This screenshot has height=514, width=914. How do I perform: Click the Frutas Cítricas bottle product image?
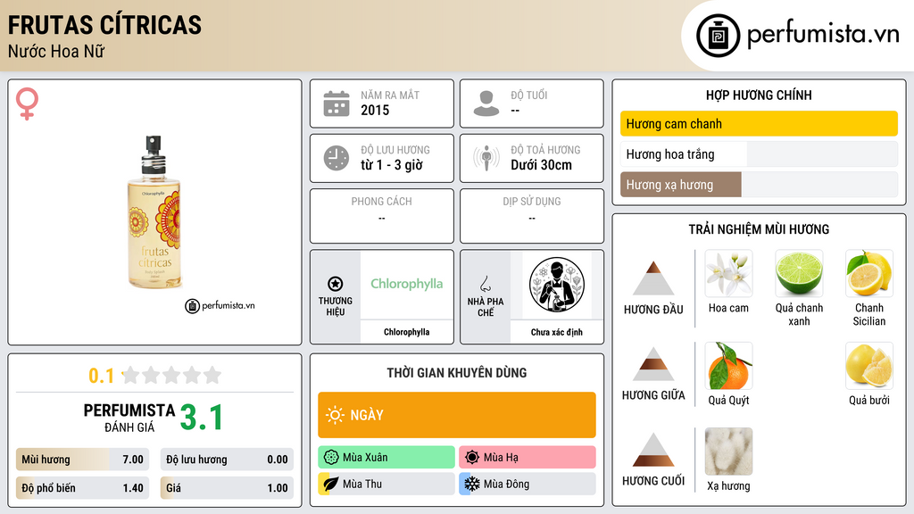(x=154, y=212)
